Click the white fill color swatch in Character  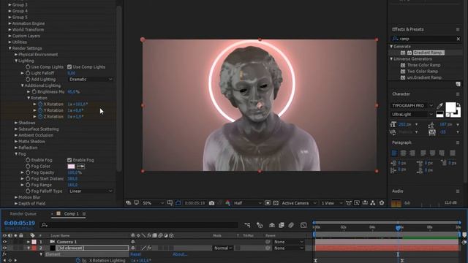[450, 107]
